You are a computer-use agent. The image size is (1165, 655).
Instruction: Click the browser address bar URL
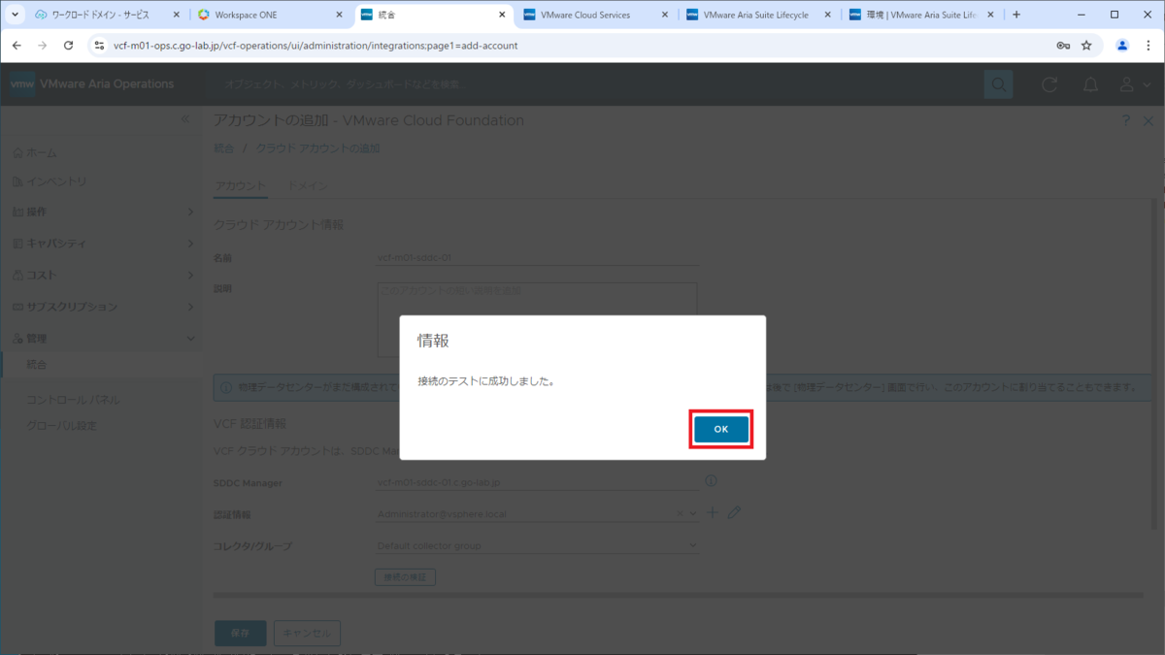[316, 46]
